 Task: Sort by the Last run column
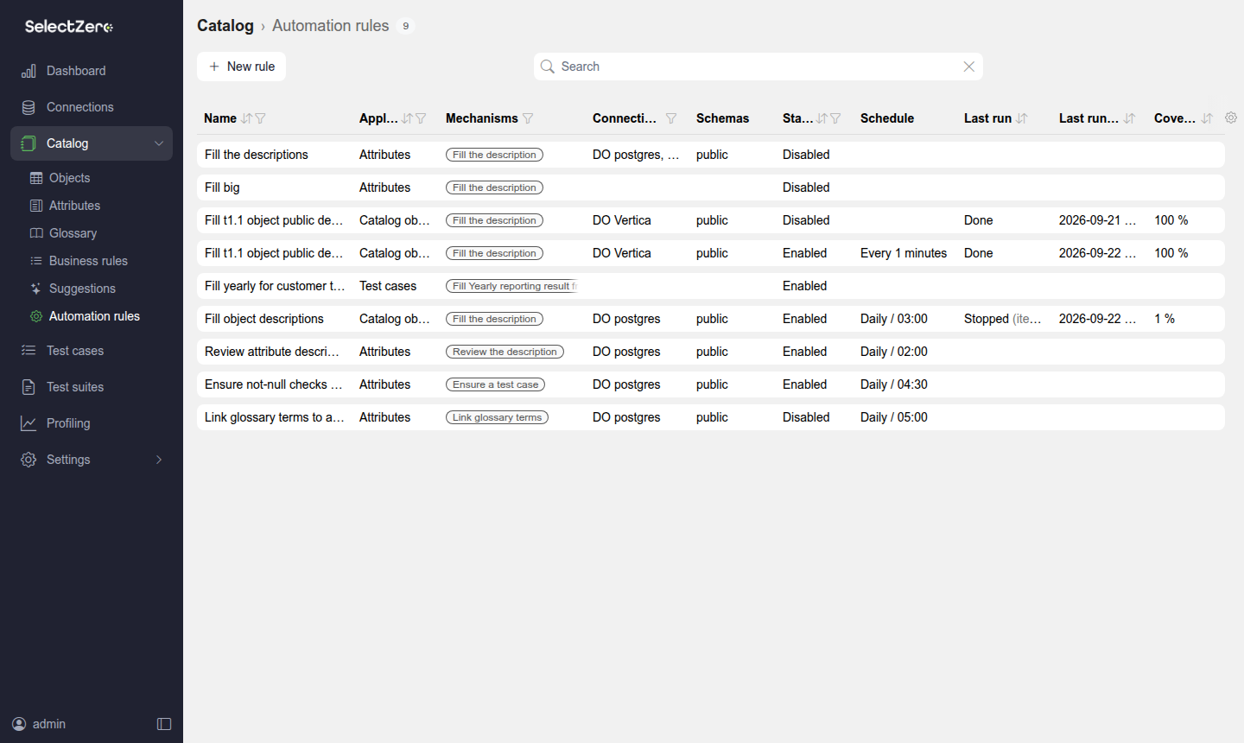click(x=1022, y=118)
